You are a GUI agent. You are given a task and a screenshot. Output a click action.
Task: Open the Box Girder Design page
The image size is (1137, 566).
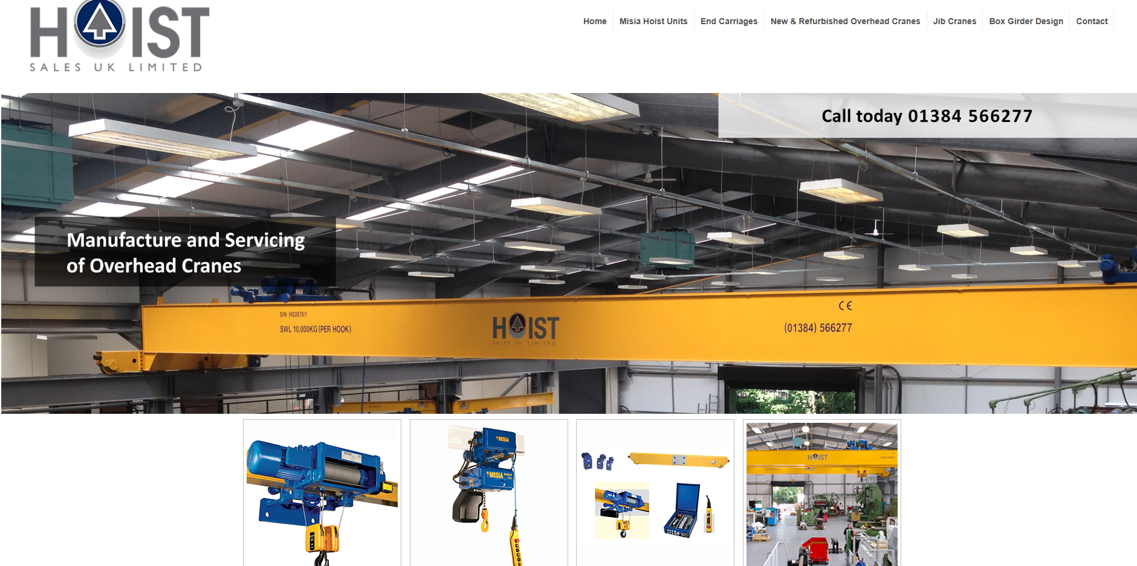coord(1025,21)
